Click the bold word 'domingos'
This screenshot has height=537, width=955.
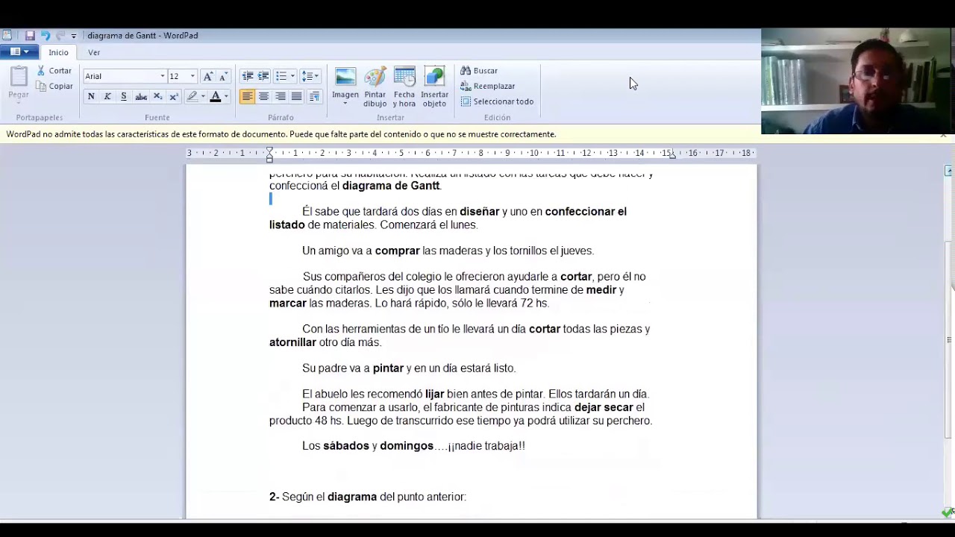pyautogui.click(x=407, y=446)
